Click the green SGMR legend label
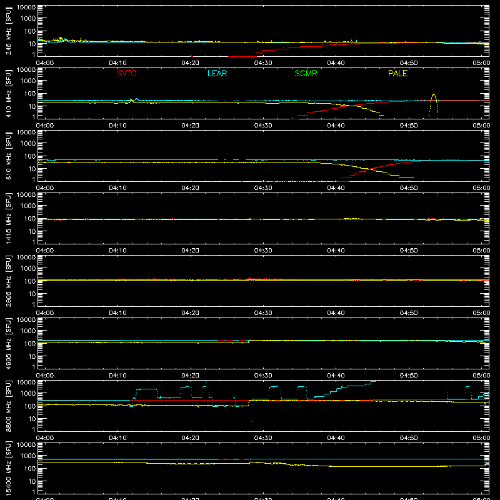This screenshot has height=500, width=500. click(x=306, y=73)
